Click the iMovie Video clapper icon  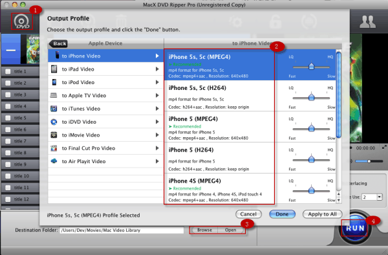pyautogui.click(x=54, y=135)
